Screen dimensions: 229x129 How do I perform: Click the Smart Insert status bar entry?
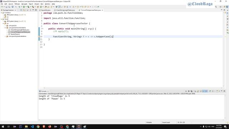[166, 122]
